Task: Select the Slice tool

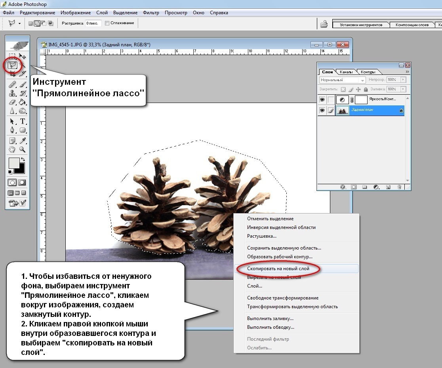Action: [x=23, y=74]
